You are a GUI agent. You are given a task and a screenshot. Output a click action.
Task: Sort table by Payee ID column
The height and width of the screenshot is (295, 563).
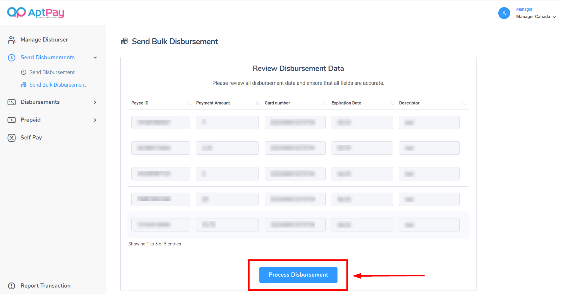click(x=140, y=103)
